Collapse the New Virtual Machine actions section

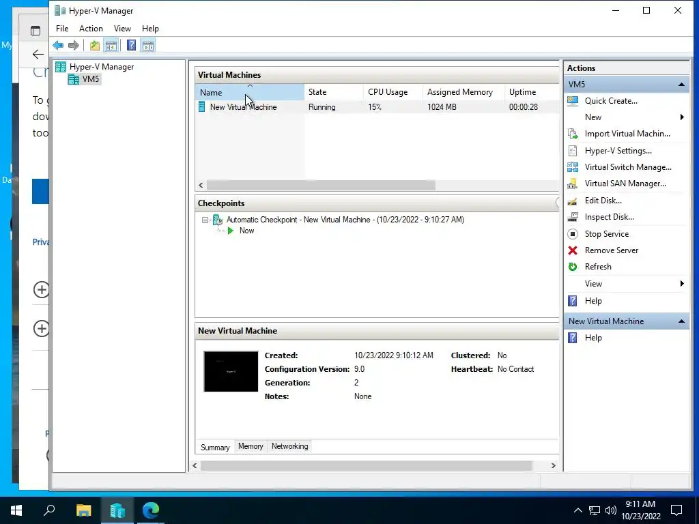coord(681,321)
